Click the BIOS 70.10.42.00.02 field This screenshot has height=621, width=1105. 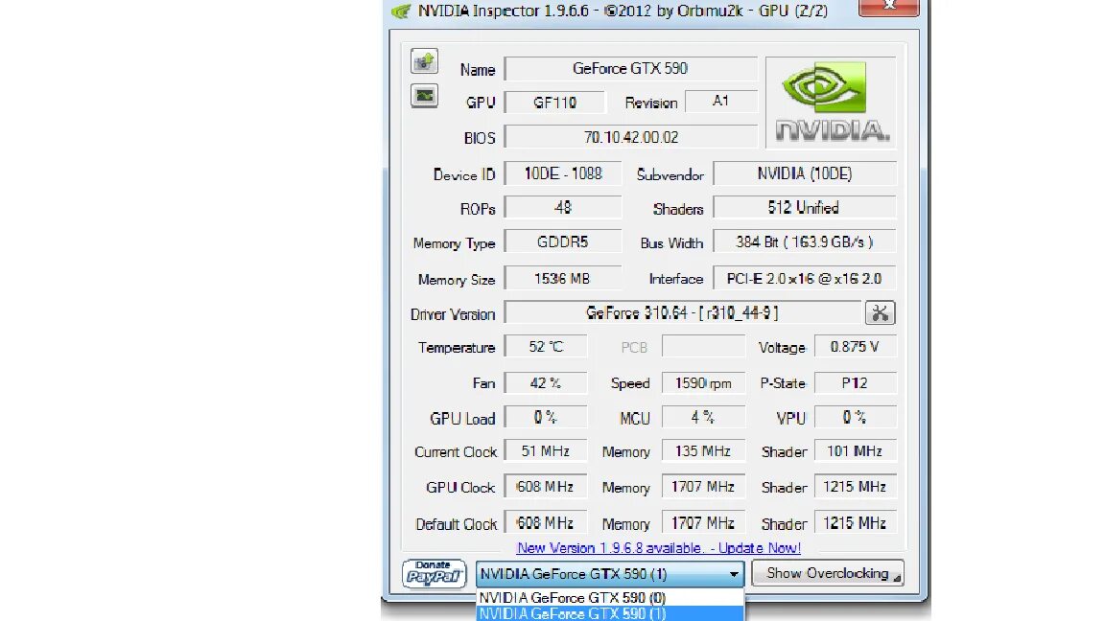tap(631, 137)
